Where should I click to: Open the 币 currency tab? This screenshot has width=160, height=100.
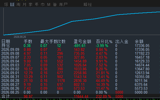click(42, 4)
